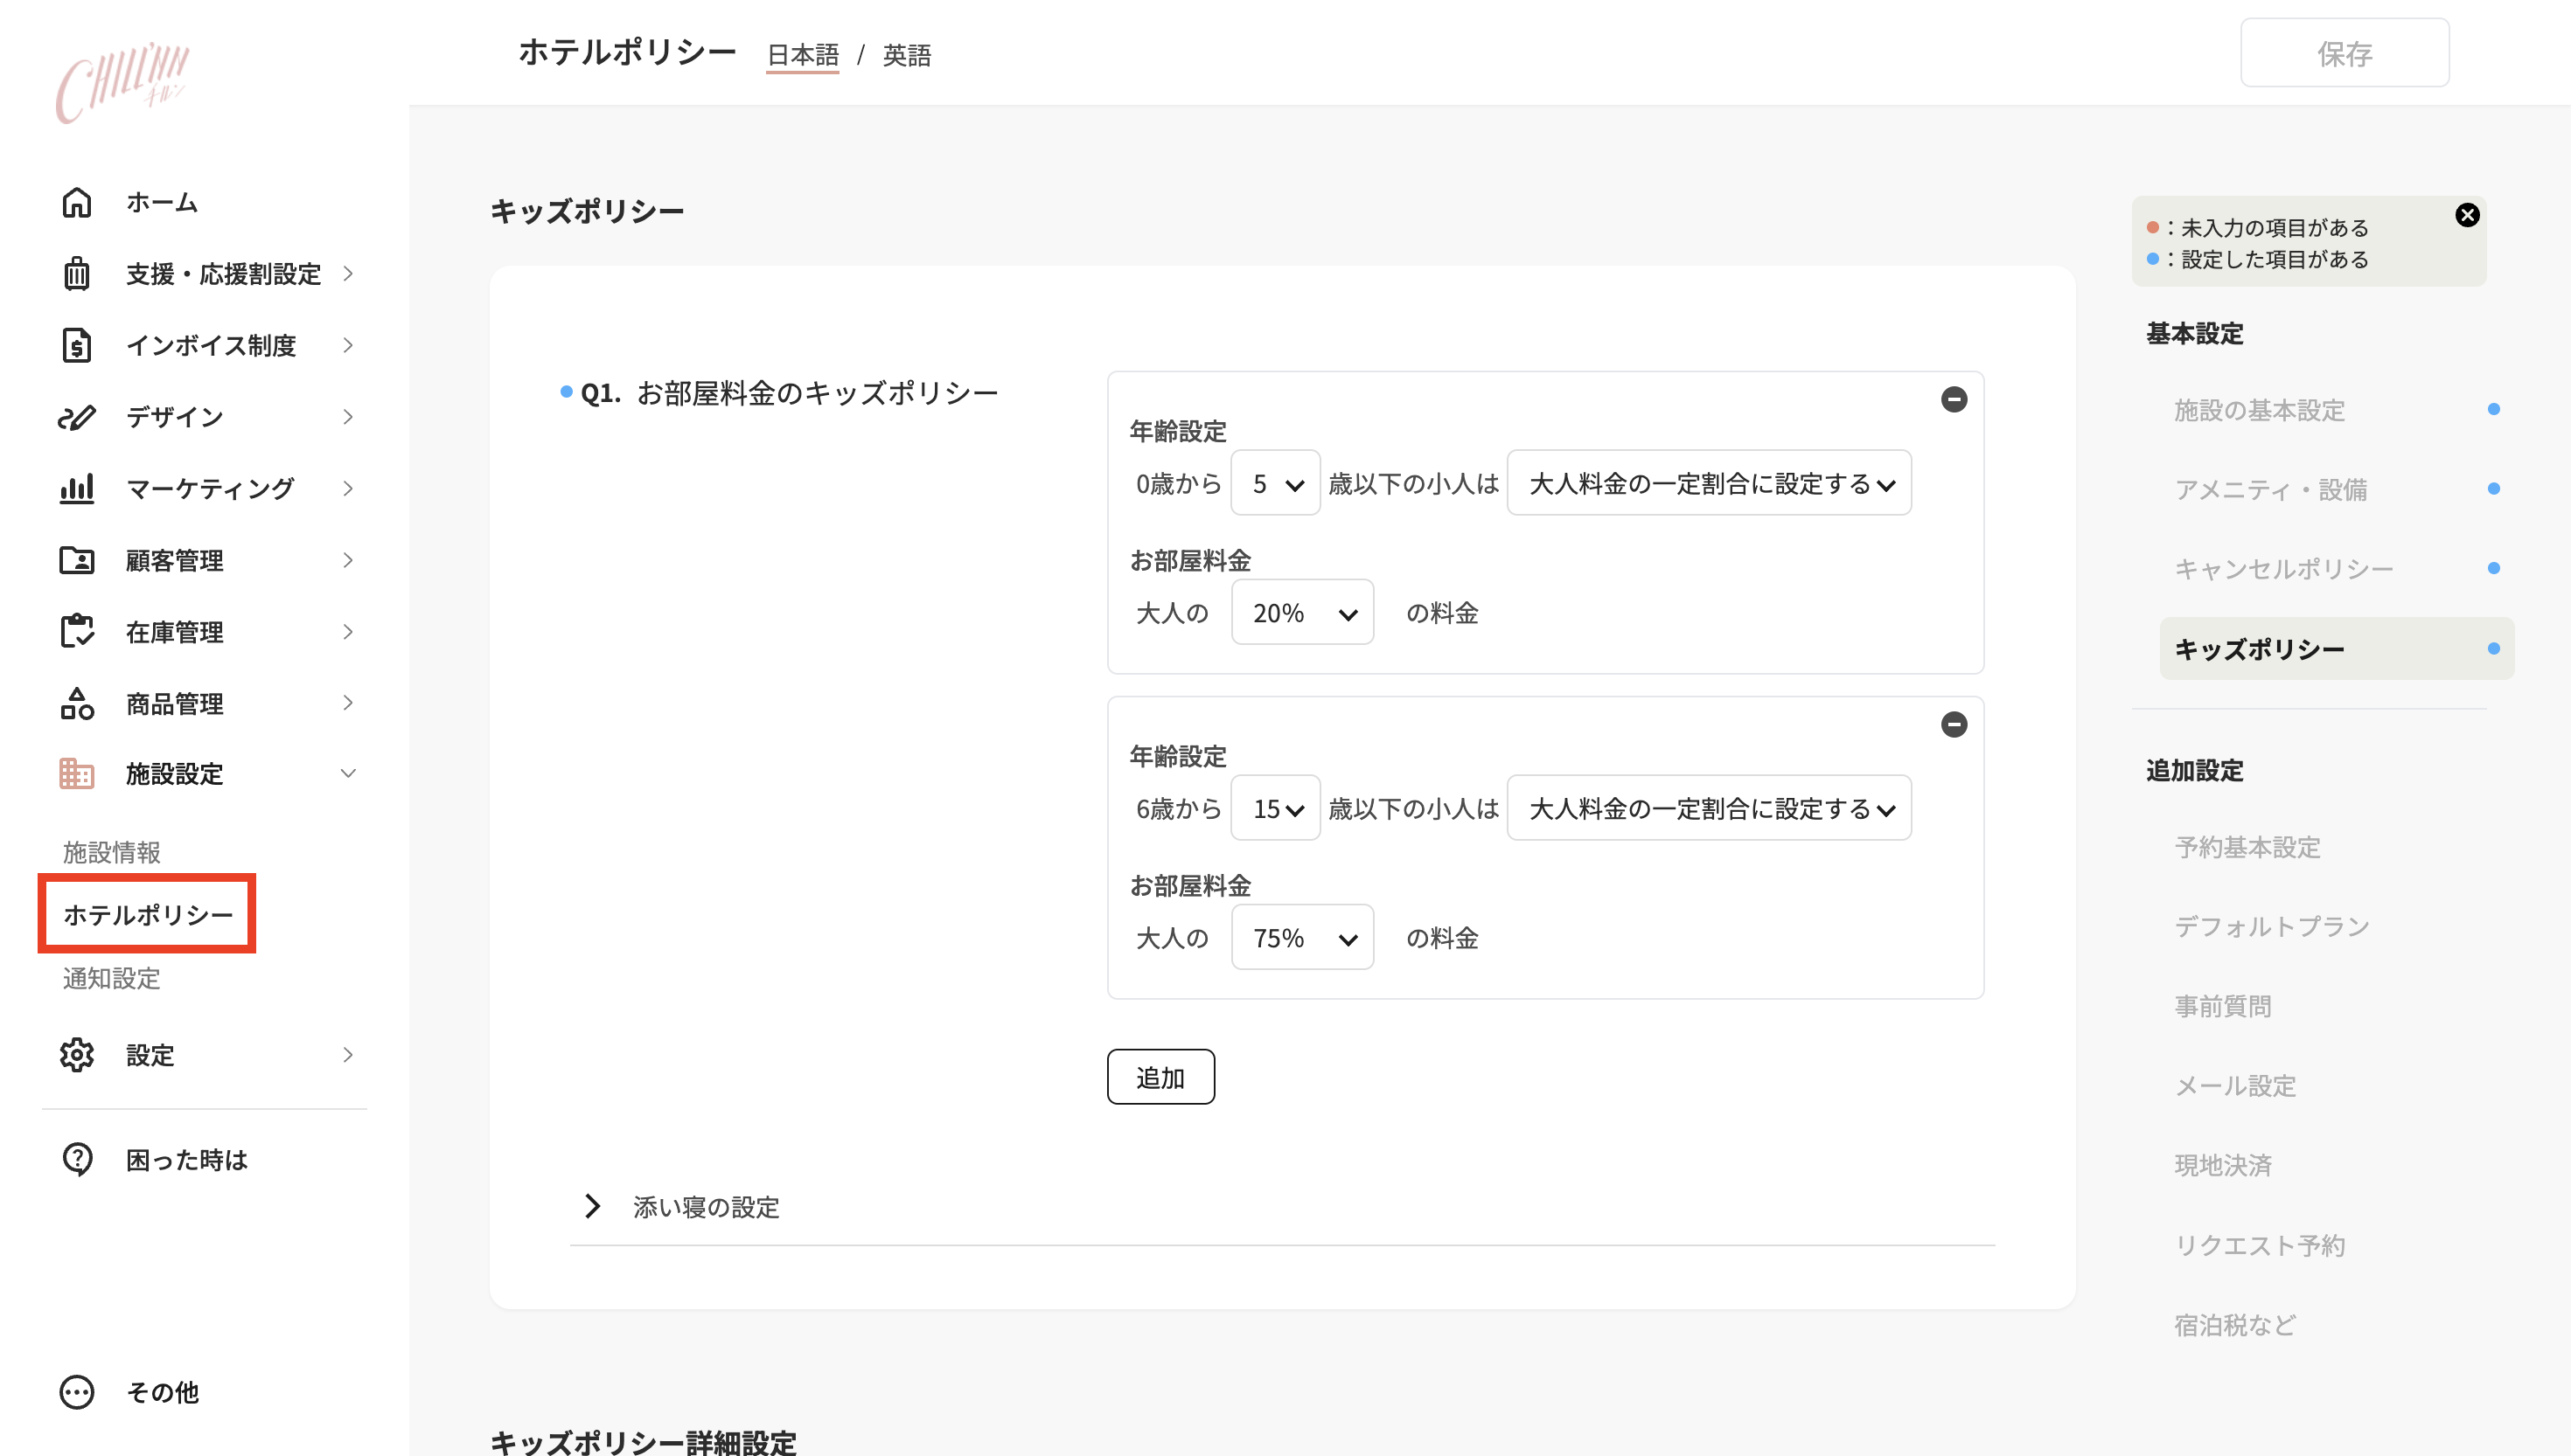Screen dimensions: 2571x1456
Task: Remove the first age setting block
Action: coord(1954,399)
